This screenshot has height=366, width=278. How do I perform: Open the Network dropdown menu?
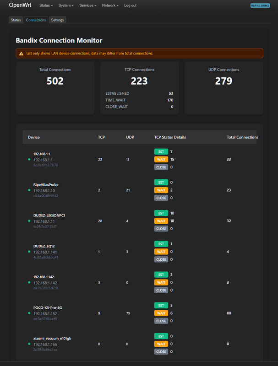[x=110, y=5]
